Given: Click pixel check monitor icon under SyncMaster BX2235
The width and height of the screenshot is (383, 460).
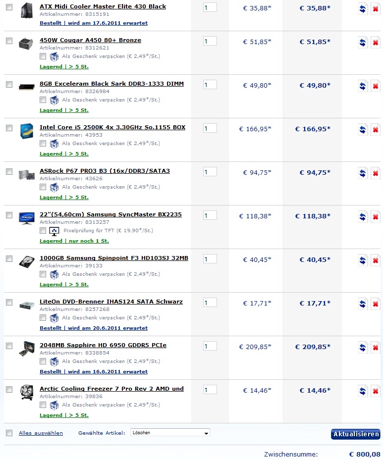Looking at the screenshot, I should click(x=54, y=231).
